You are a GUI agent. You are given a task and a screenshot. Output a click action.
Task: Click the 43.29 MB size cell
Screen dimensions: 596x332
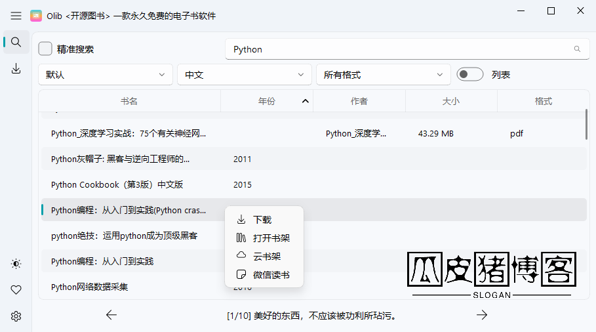point(435,133)
